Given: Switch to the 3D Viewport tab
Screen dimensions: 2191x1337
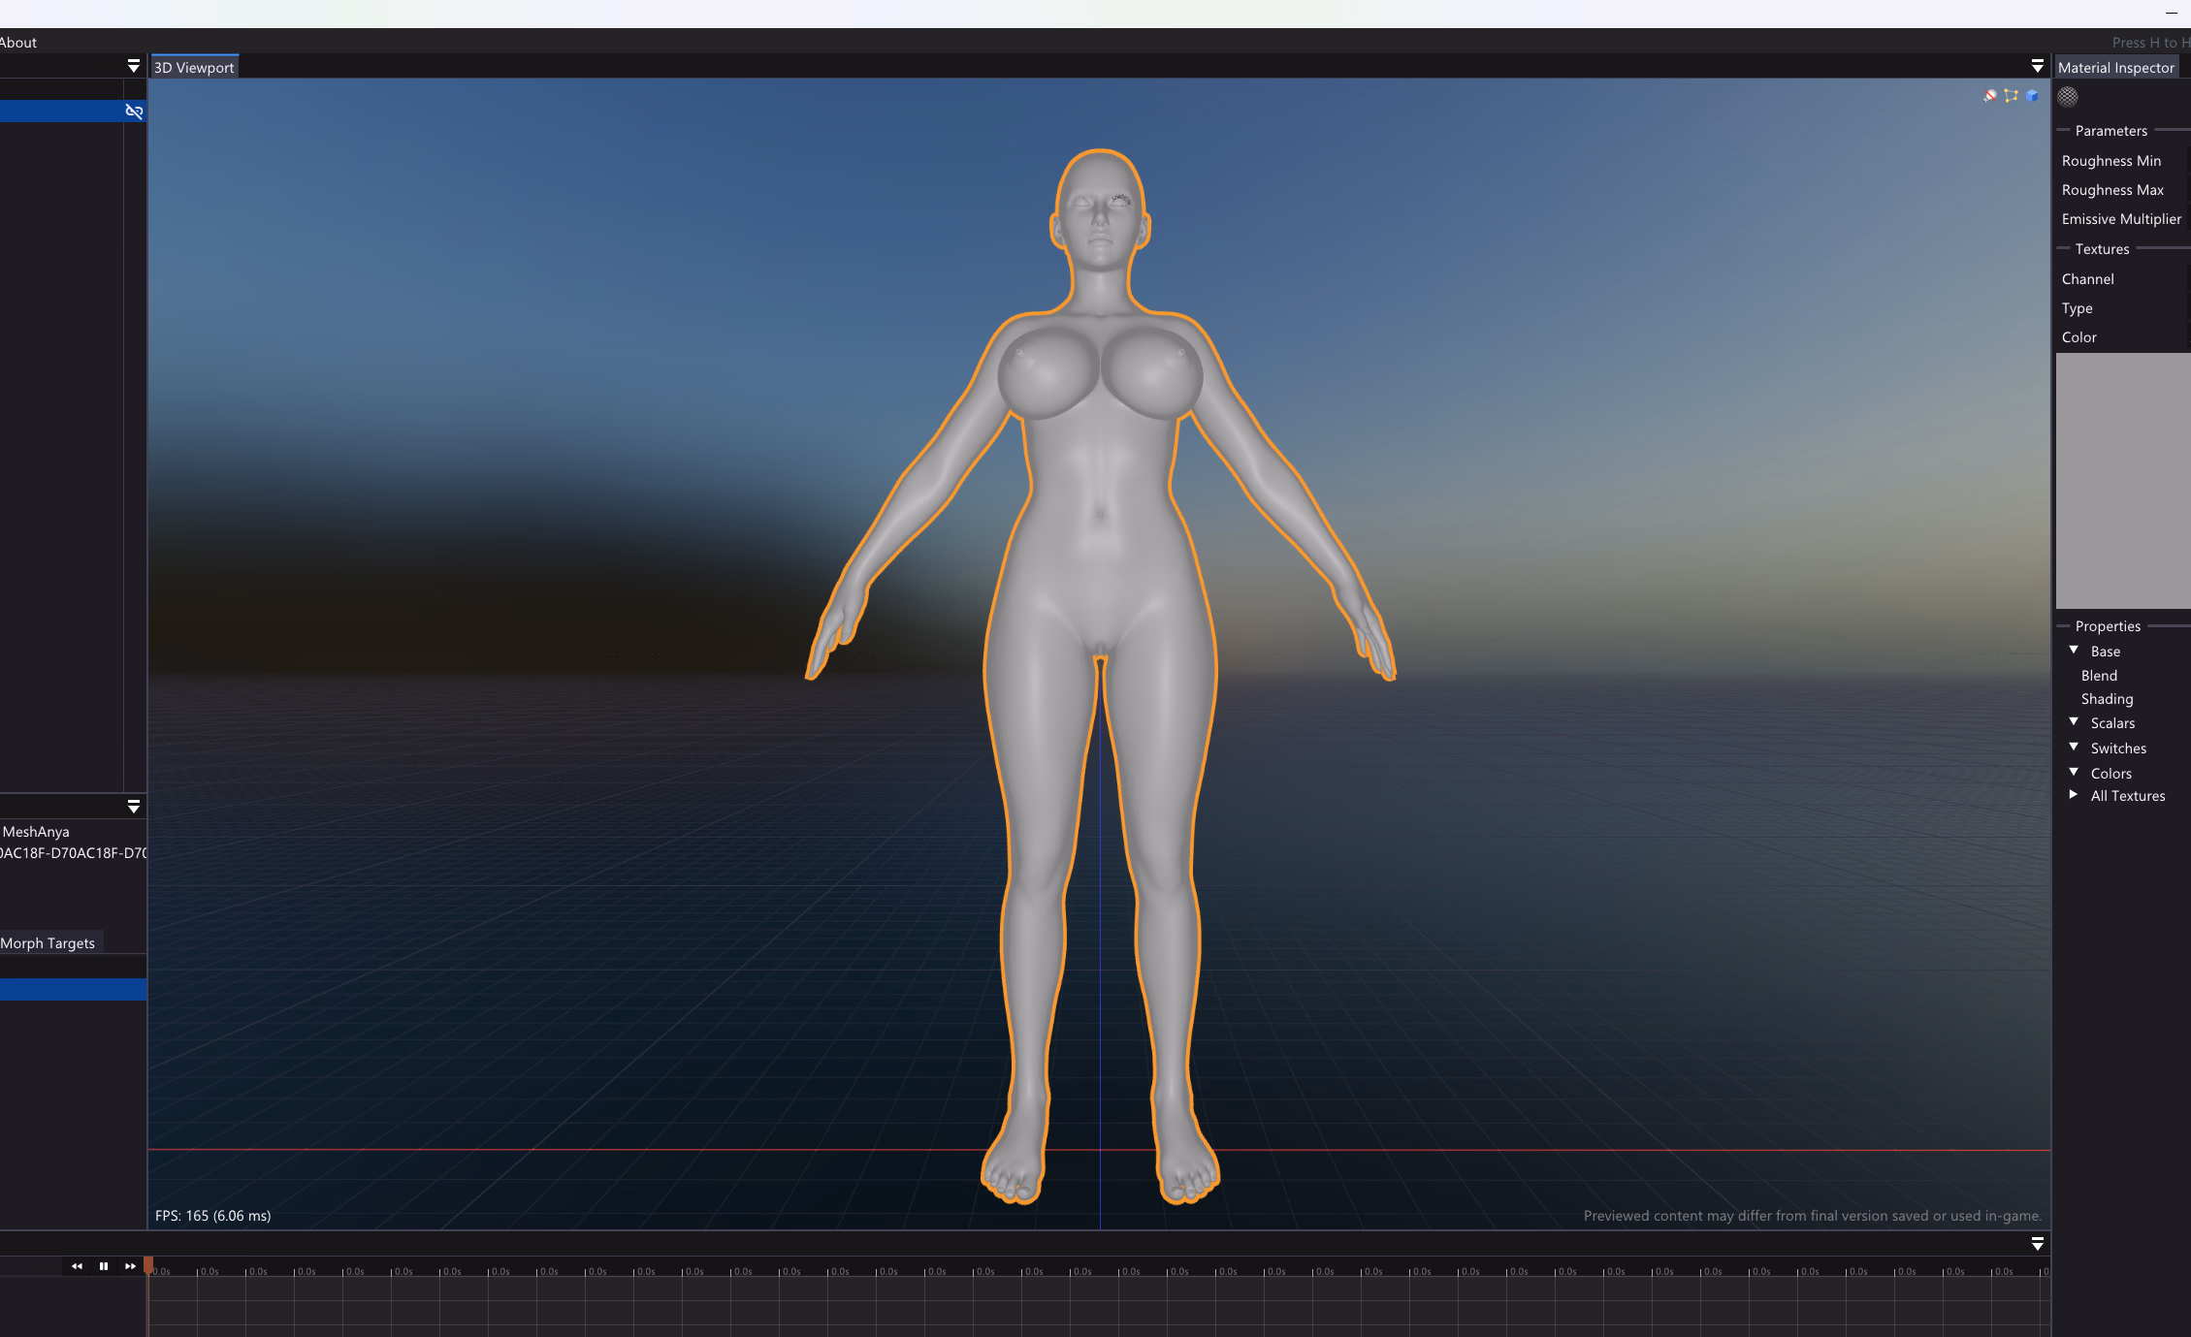Looking at the screenshot, I should pos(194,67).
